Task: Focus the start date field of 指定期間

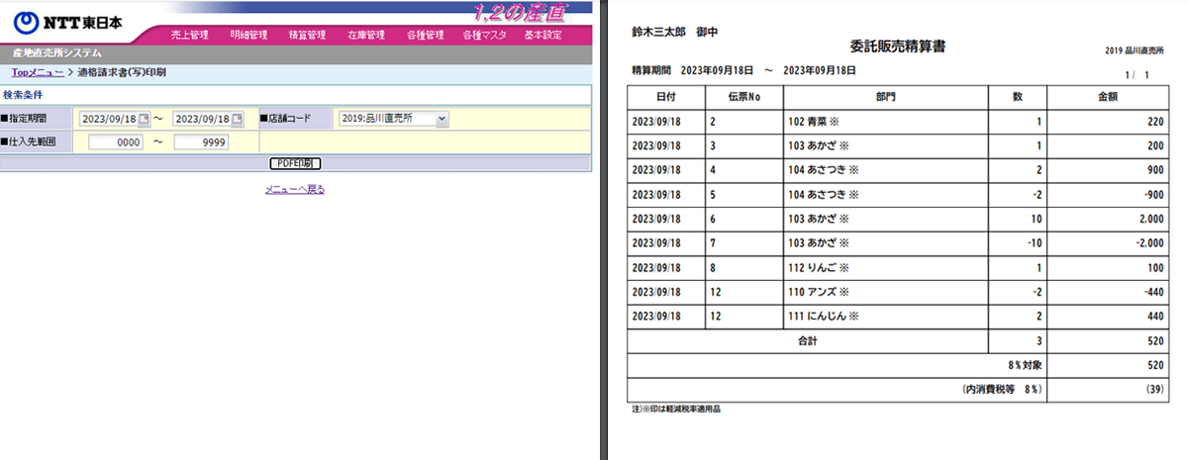Action: coord(107,119)
